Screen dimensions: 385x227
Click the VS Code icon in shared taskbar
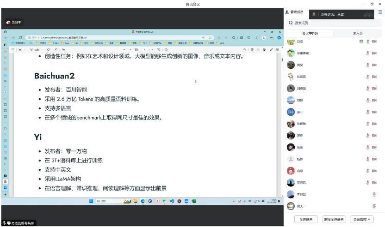(172, 201)
